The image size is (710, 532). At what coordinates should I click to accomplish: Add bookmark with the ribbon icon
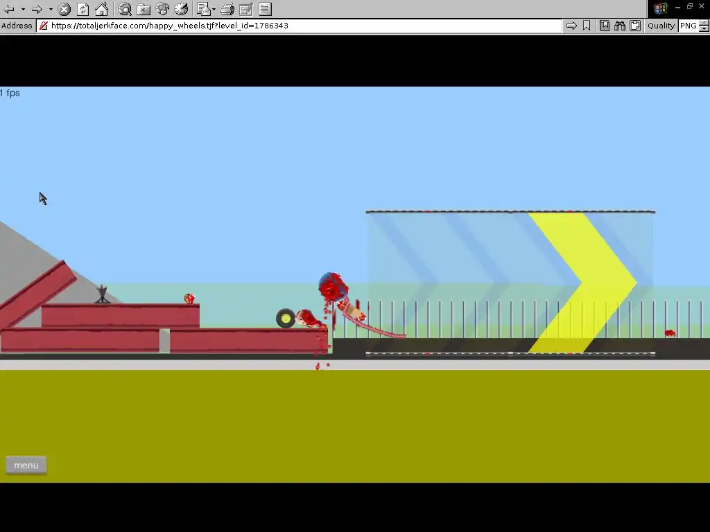[587, 26]
